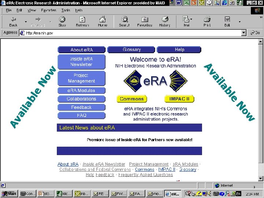Click the About eRA footer link
Image resolution: width=264 pixels, height=198 pixels.
point(68,164)
